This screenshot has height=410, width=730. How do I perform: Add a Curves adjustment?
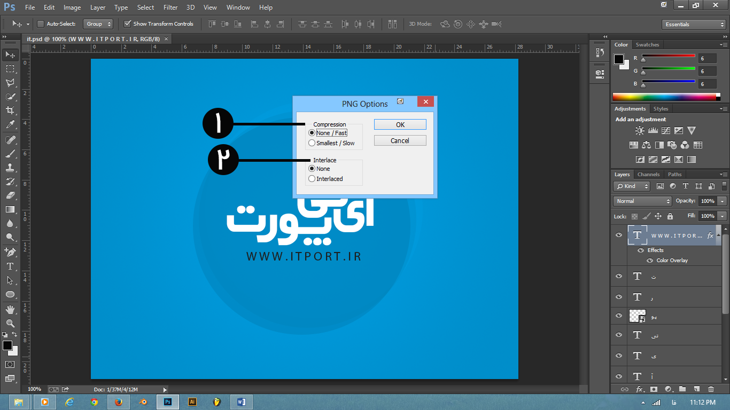[x=666, y=130]
